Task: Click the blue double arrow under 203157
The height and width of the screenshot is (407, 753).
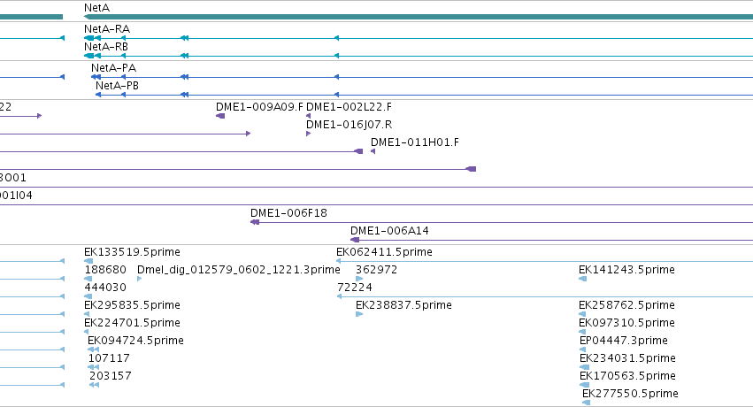Action: point(94,385)
